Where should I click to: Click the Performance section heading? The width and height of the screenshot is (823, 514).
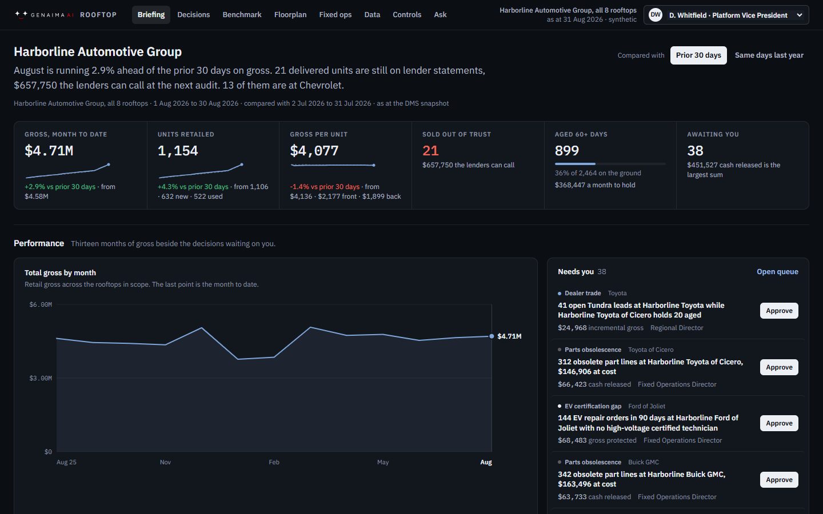tap(39, 243)
